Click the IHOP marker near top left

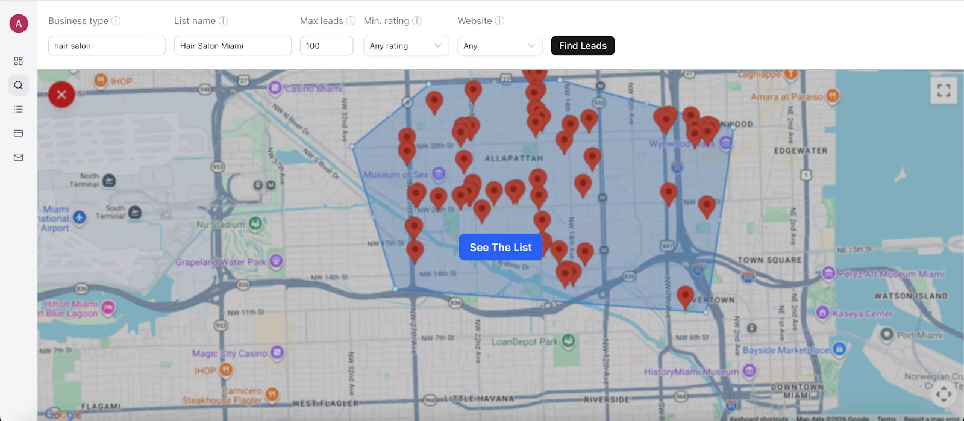(x=101, y=80)
